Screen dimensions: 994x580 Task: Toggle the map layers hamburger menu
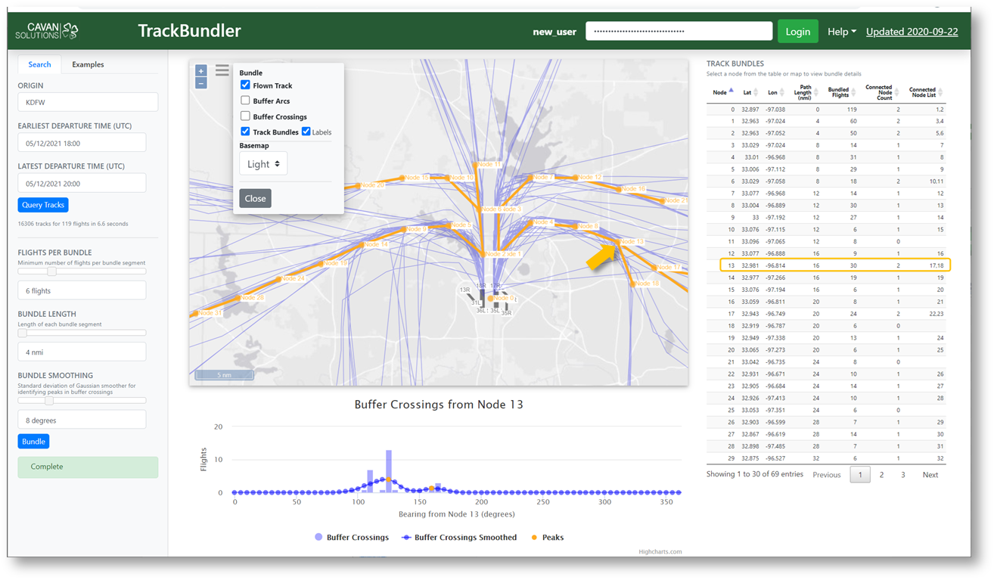point(222,70)
